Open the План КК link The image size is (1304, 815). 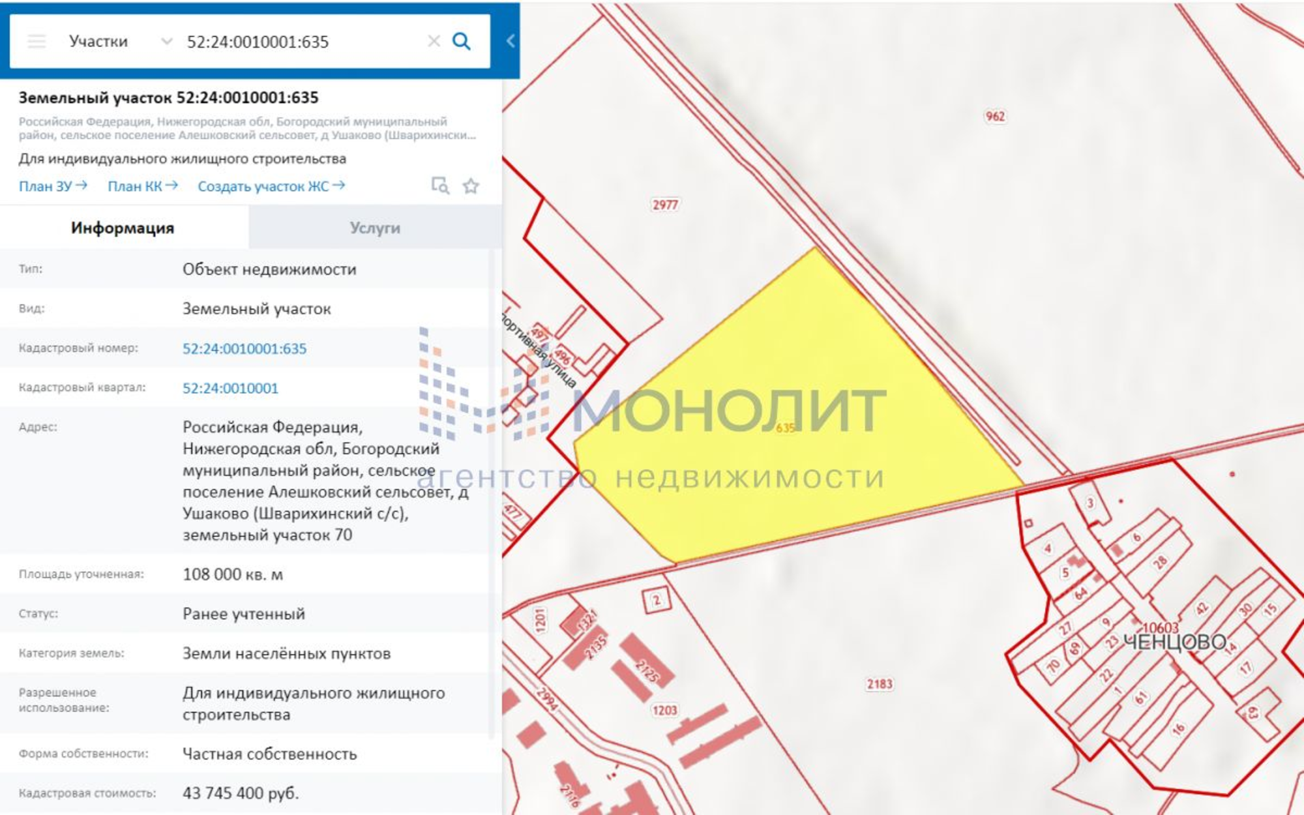click(x=143, y=186)
